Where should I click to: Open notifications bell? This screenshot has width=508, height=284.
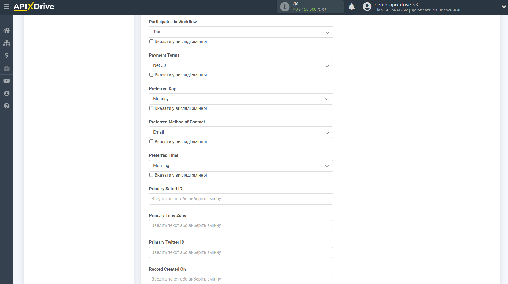[x=352, y=7]
